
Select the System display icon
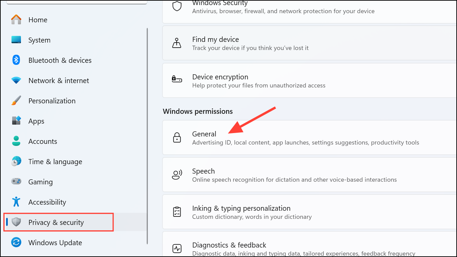[16, 40]
